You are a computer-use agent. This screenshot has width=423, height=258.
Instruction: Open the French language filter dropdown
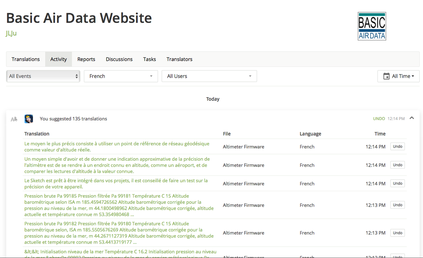point(121,76)
